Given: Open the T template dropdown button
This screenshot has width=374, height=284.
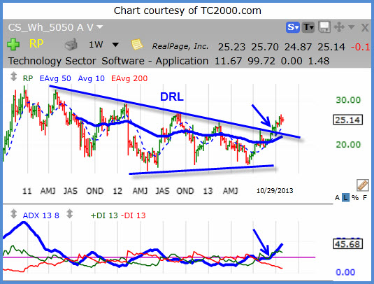Looking at the screenshot, I should click(x=308, y=27).
